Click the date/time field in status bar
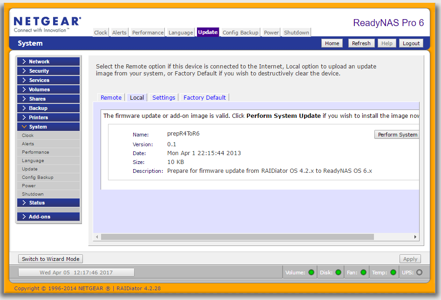The image size is (441, 300). (x=76, y=273)
